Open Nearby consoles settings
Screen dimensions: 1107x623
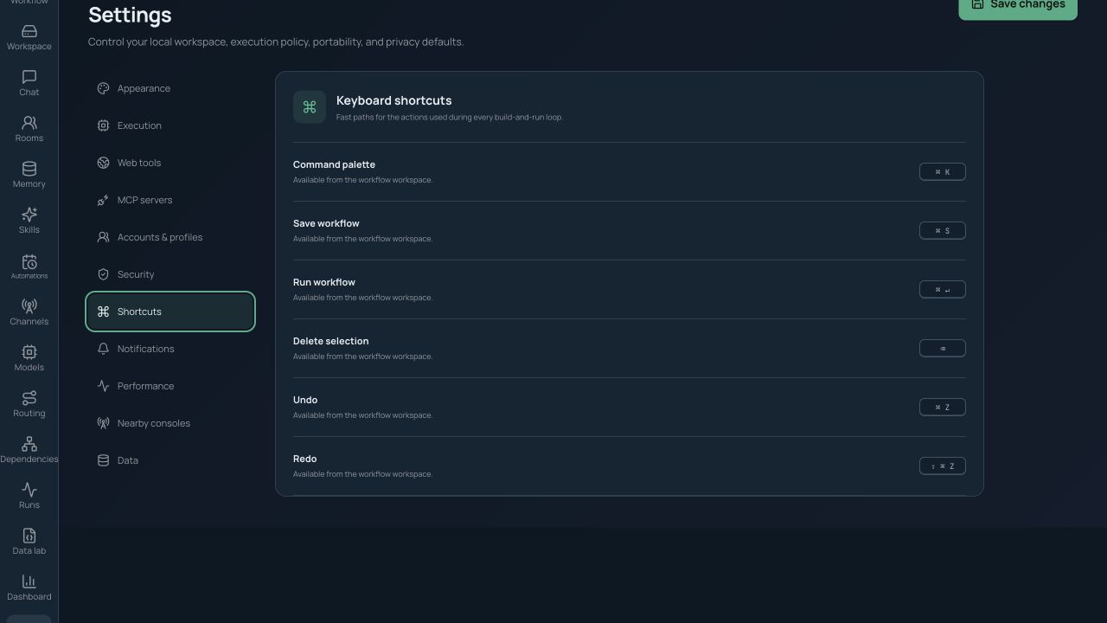click(170, 423)
